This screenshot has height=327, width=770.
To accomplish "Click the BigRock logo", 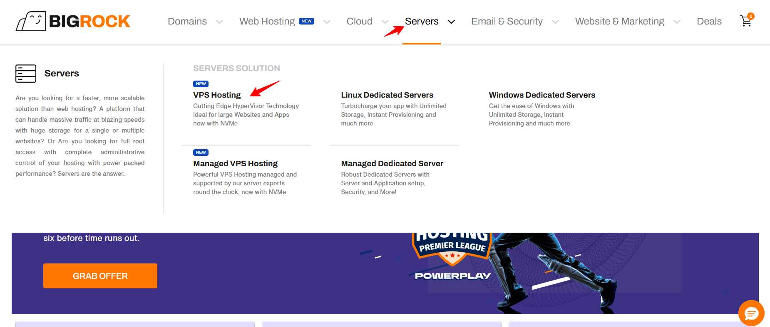I will [x=73, y=21].
